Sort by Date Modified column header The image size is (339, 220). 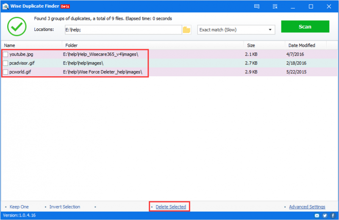(x=306, y=45)
